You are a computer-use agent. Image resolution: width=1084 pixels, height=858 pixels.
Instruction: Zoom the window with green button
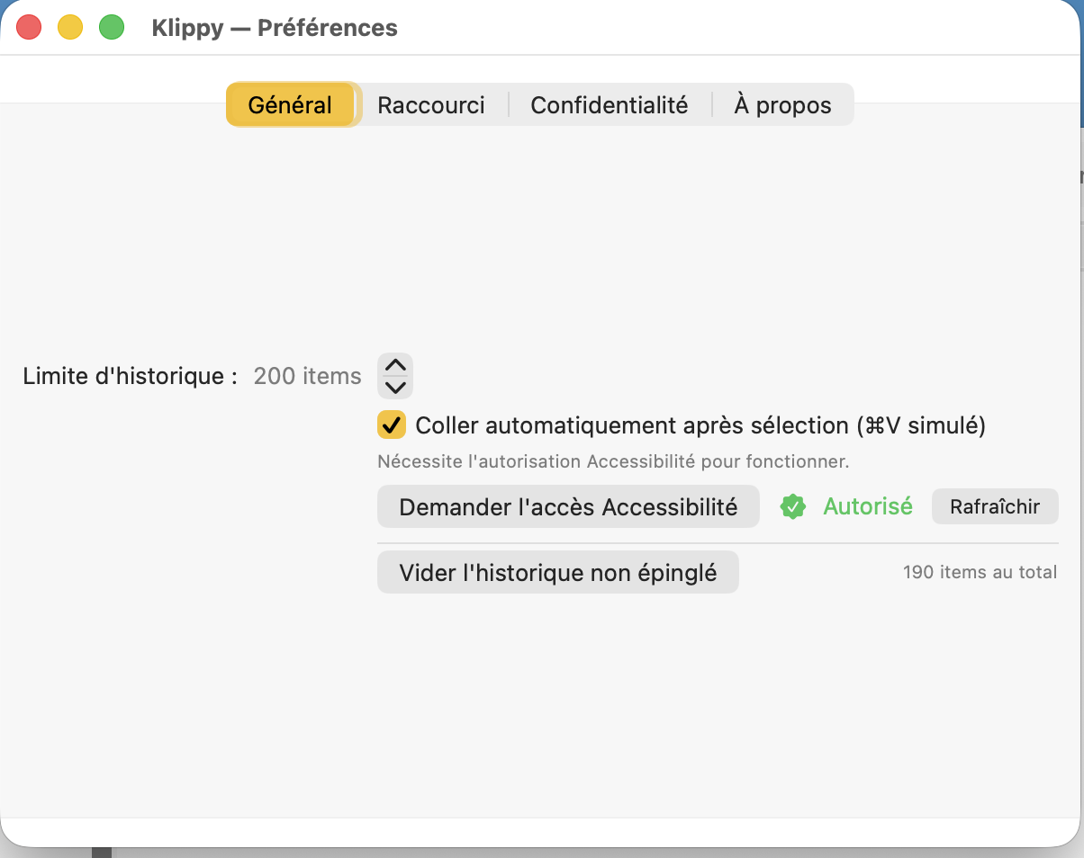point(112,28)
